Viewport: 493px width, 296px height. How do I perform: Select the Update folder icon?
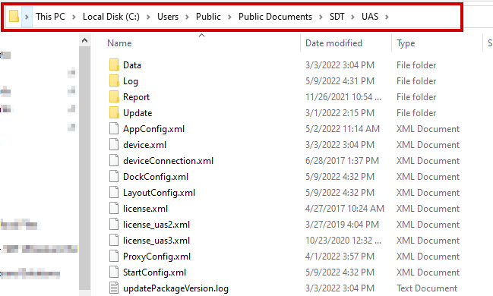pos(114,113)
